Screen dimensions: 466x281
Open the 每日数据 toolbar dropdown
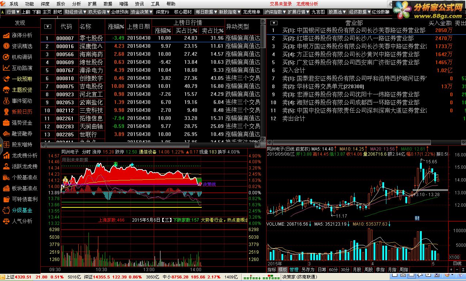pyautogui.click(x=206, y=12)
